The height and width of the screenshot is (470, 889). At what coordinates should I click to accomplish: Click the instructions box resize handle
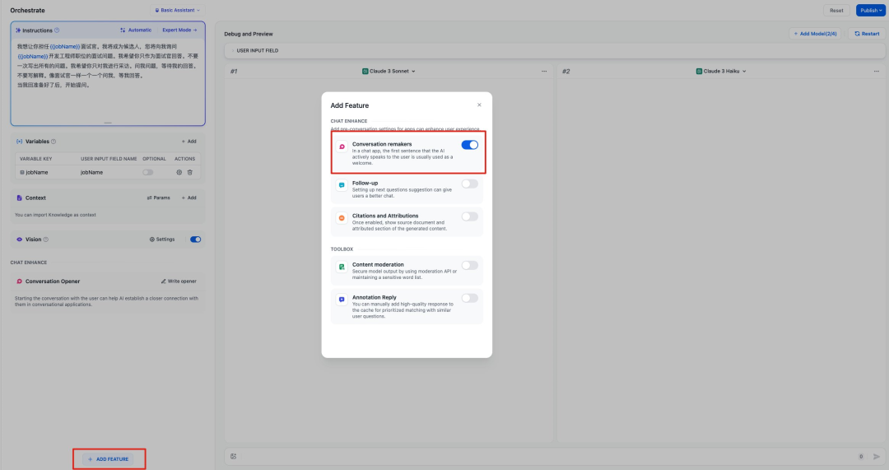click(x=108, y=123)
